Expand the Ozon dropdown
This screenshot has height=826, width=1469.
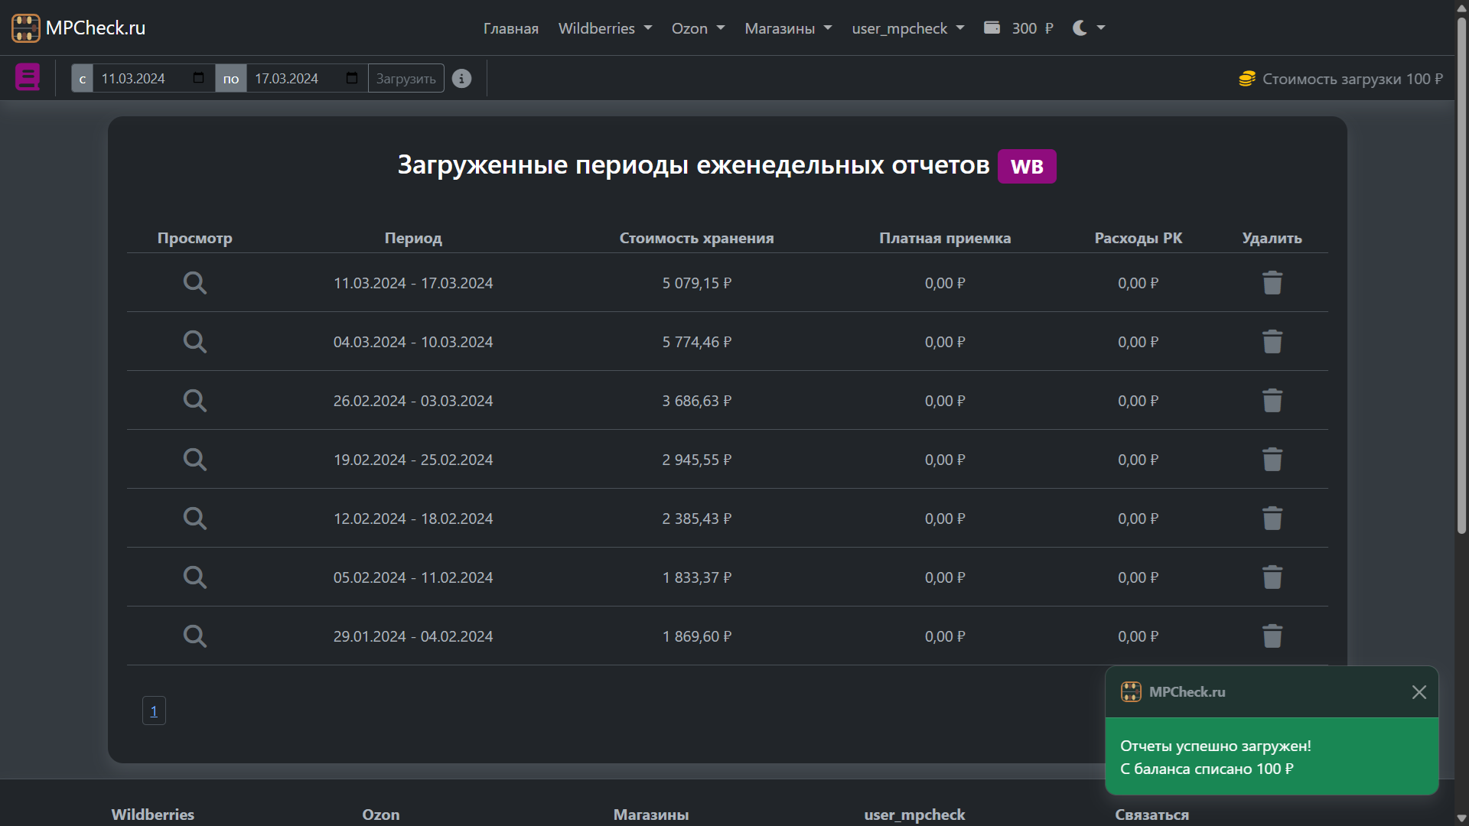click(696, 28)
